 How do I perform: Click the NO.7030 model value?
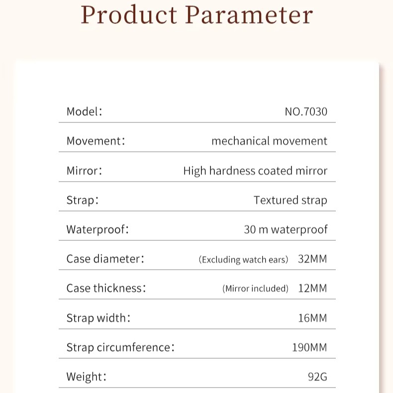pyautogui.click(x=306, y=112)
